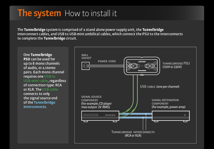Click 'SIGNAL DESTINATION COMPONENT' label
The width and height of the screenshot is (214, 149).
(x=165, y=102)
